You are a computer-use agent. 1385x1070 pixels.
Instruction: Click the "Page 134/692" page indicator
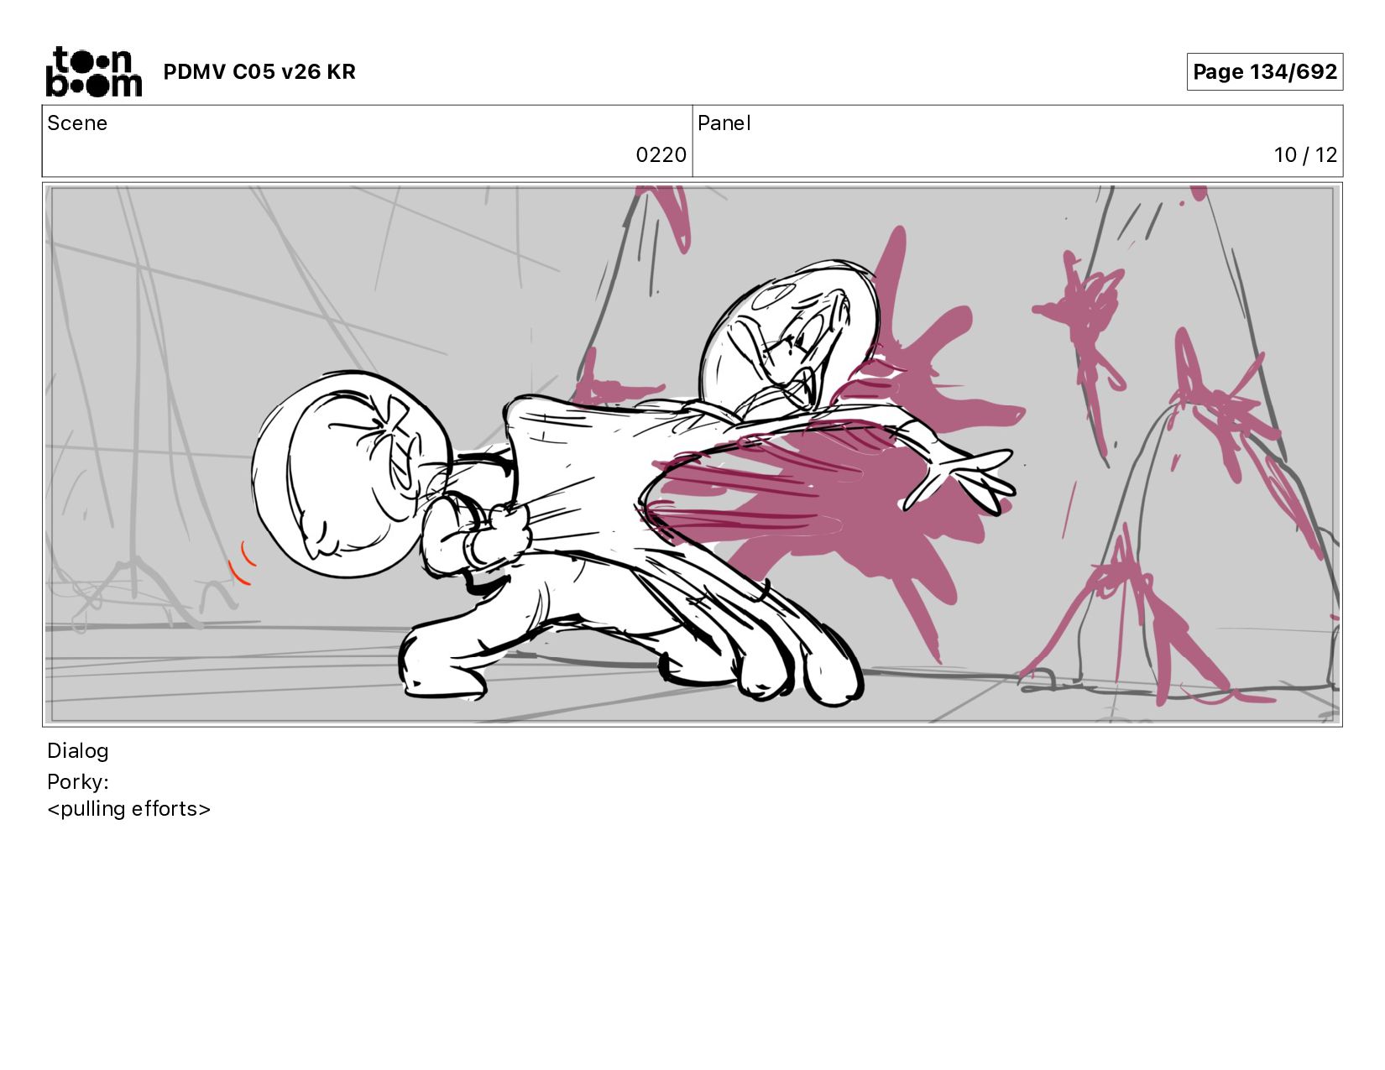coord(1264,71)
